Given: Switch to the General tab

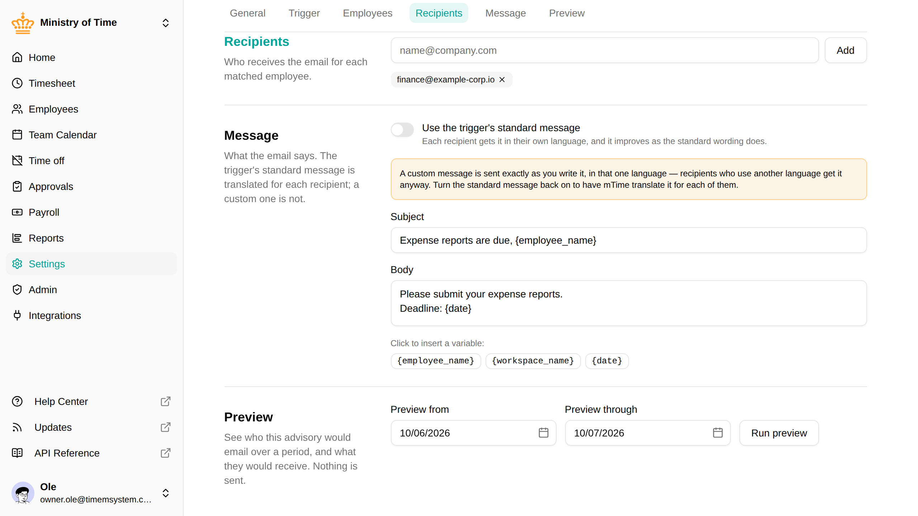Looking at the screenshot, I should (247, 13).
